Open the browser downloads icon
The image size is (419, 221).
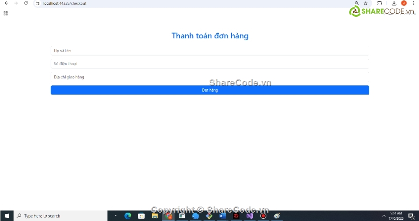coord(394,3)
